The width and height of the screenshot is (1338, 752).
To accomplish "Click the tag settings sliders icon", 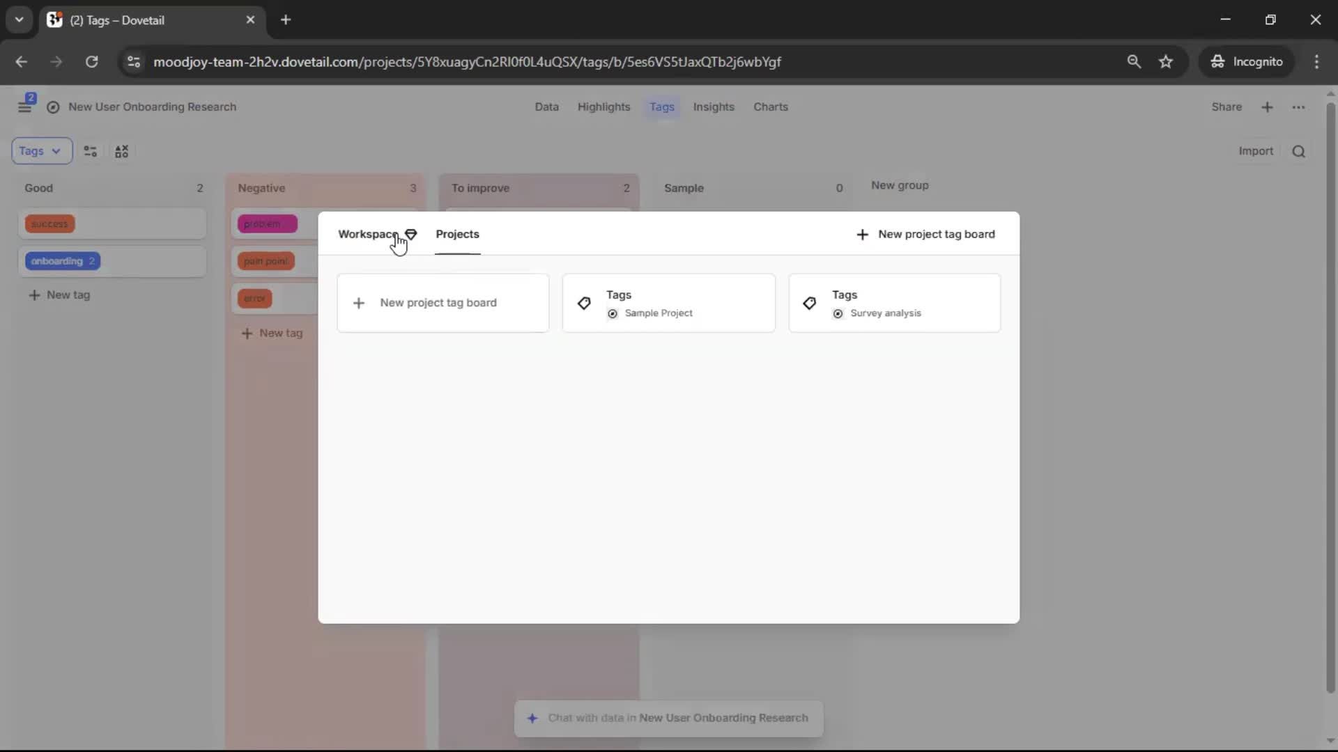I will click(x=90, y=151).
